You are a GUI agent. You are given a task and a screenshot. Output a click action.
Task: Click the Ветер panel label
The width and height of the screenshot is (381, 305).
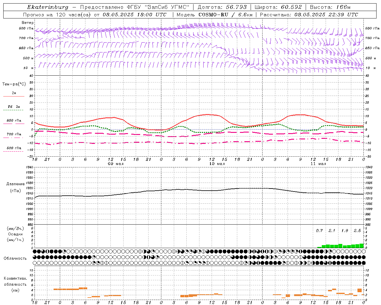[28, 23]
